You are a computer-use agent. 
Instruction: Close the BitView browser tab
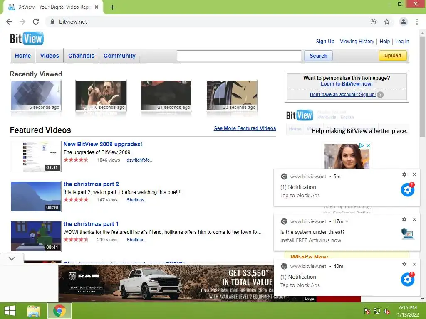coord(97,7)
